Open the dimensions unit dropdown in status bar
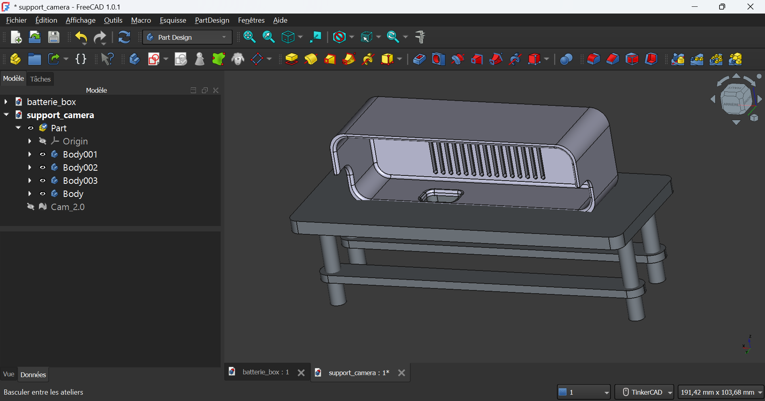 coord(720,392)
